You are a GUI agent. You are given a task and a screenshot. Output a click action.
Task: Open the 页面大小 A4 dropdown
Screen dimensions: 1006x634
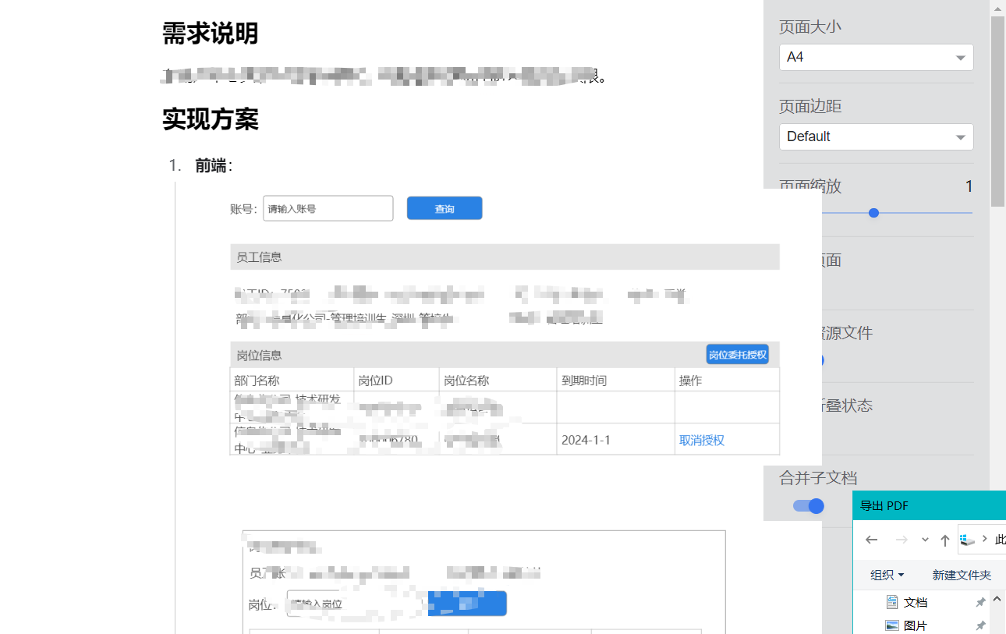(876, 58)
